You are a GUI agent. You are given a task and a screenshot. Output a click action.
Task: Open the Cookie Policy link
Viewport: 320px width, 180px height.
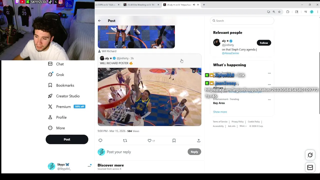click(x=254, y=122)
